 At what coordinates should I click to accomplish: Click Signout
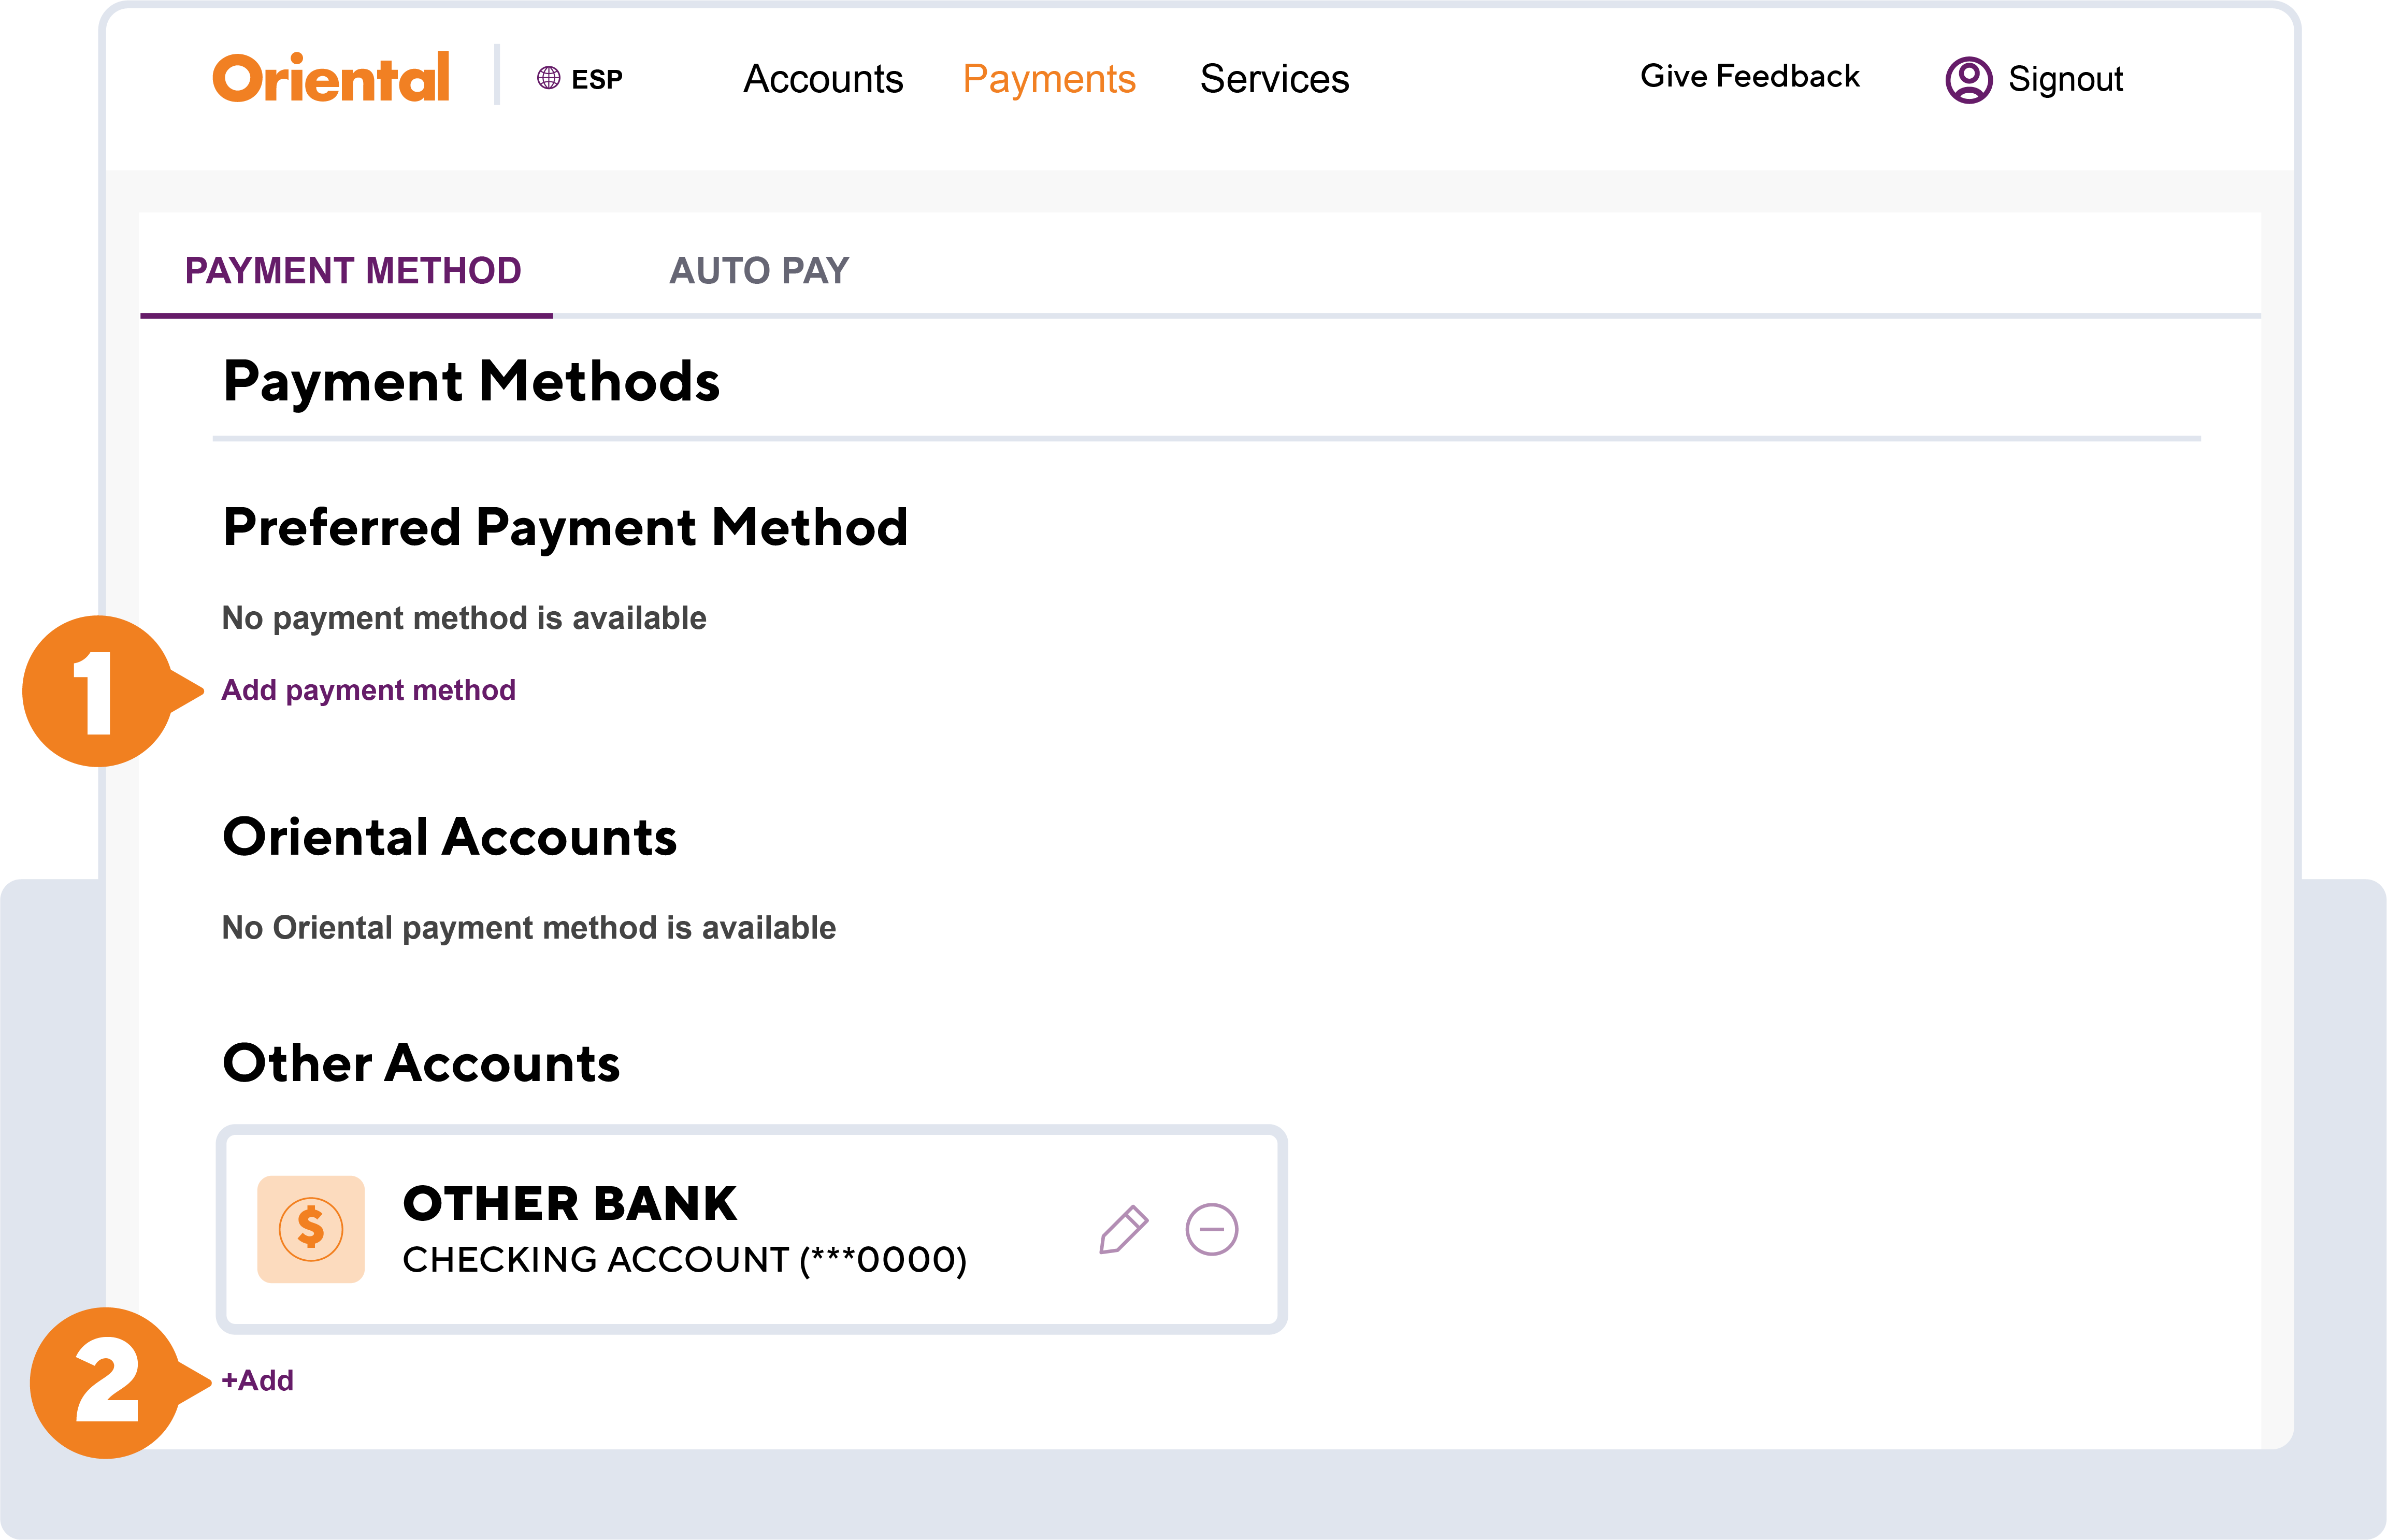[2065, 79]
